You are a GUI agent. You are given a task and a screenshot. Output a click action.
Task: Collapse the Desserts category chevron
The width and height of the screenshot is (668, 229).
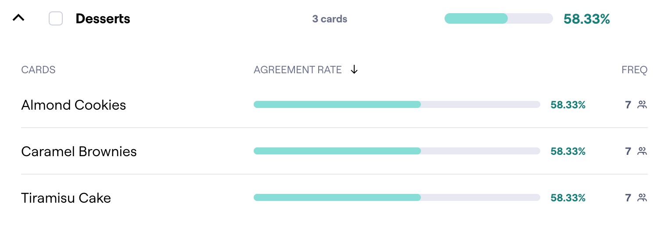[x=18, y=18]
